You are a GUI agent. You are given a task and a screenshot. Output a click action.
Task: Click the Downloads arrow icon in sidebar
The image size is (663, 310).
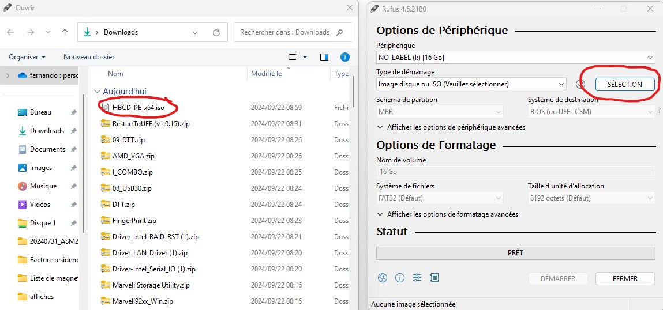23,131
